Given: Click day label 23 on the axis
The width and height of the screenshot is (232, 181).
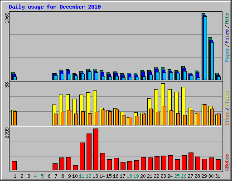Looking at the screenshot, I should [163, 176].
